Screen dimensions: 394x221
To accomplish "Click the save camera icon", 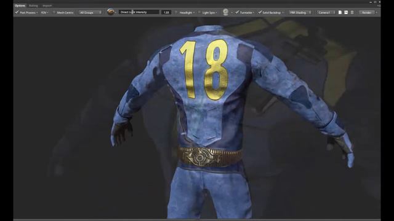I will [346, 12].
